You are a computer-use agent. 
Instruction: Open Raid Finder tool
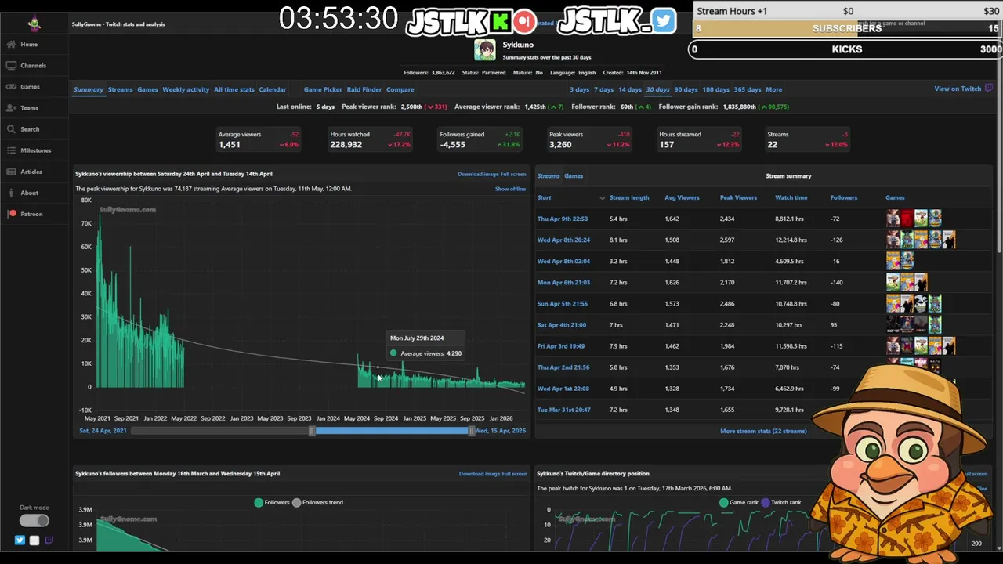coord(364,89)
